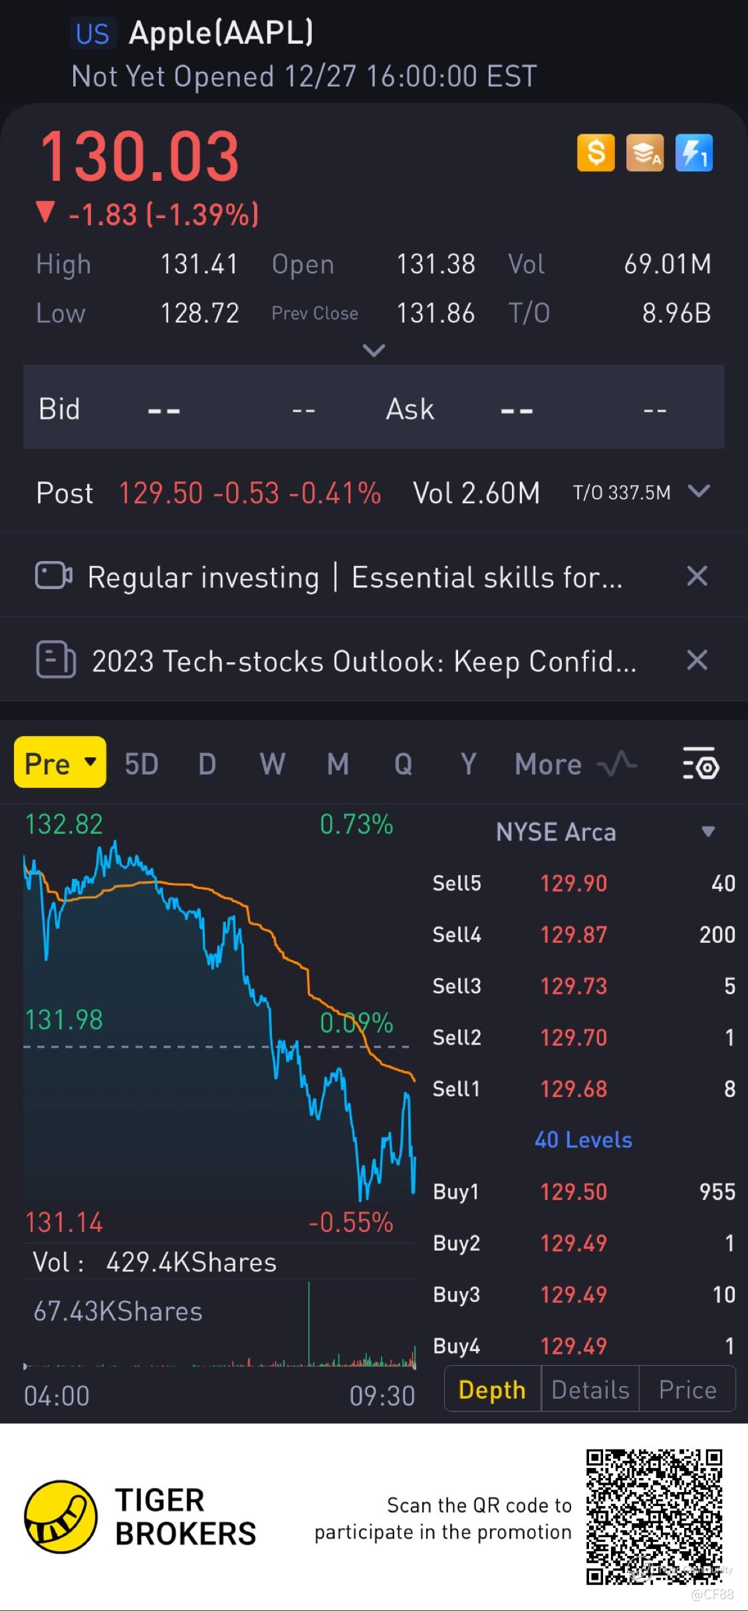Open the Pre session dropdown
This screenshot has height=1611, width=748.
click(60, 763)
